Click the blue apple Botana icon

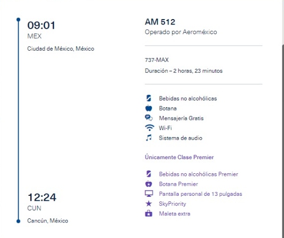coord(149,108)
